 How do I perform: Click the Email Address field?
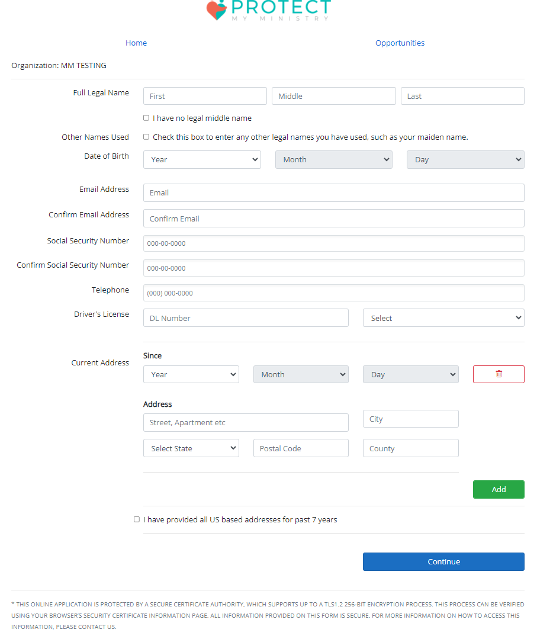pos(333,192)
